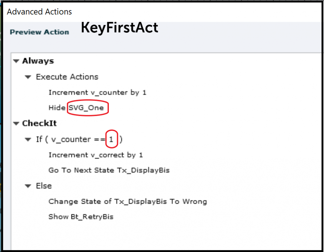Click the Always decision tab label

point(37,61)
